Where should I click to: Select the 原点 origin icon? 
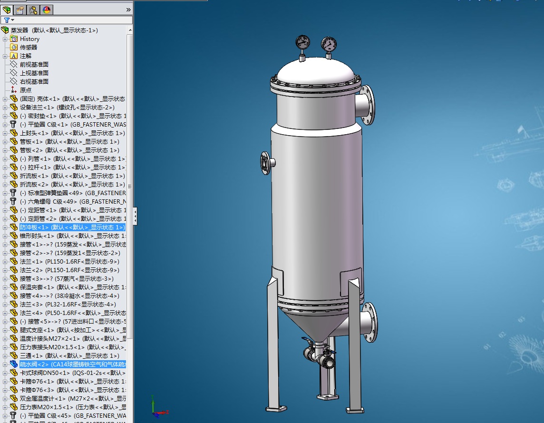pyautogui.click(x=14, y=90)
